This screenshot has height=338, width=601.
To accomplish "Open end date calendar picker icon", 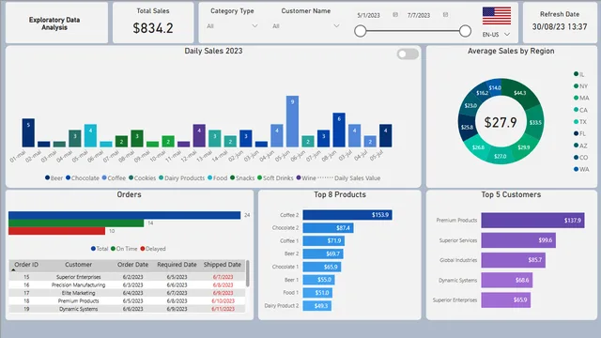I will (x=445, y=15).
